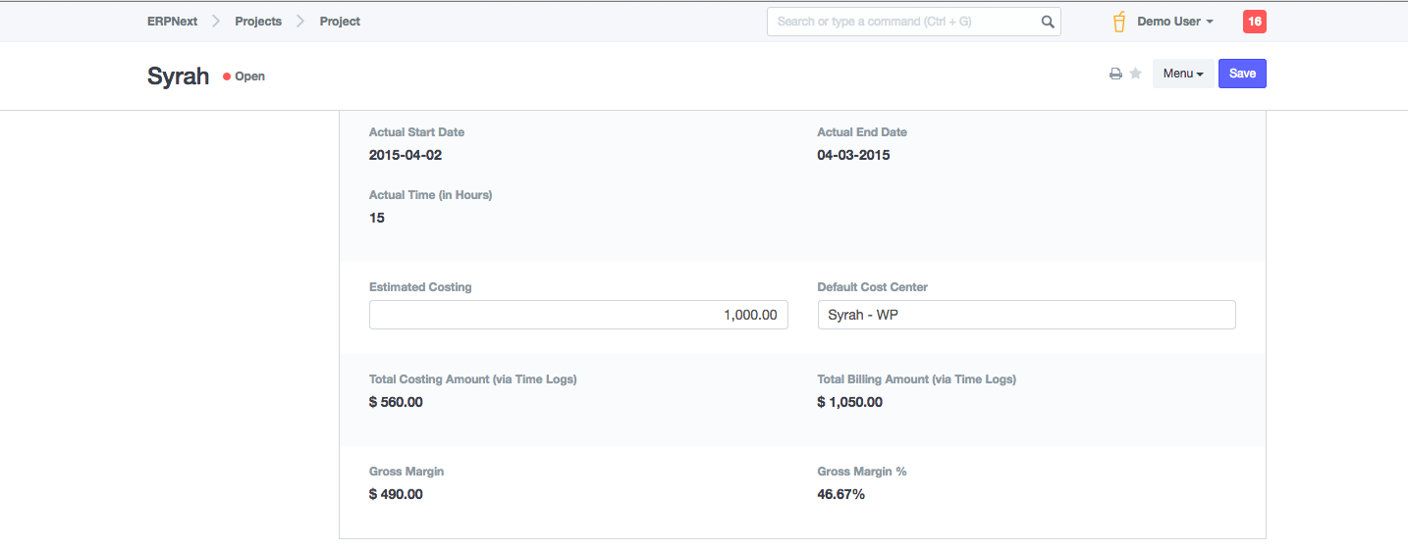Image resolution: width=1408 pixels, height=551 pixels.
Task: Go to ERPNext home breadcrumb
Action: point(170,22)
